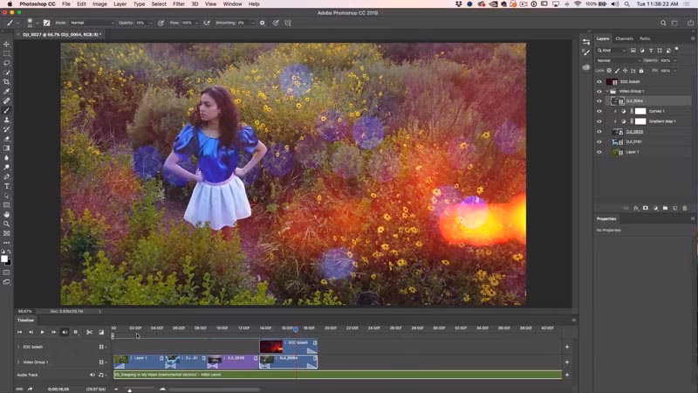Hide the EDC bokeh layer
This screenshot has height=393, width=698.
[599, 81]
